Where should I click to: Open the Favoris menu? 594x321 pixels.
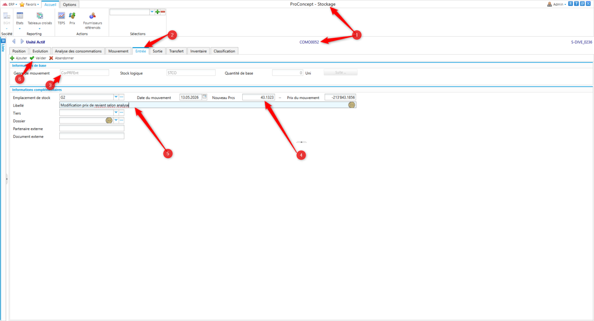click(29, 4)
